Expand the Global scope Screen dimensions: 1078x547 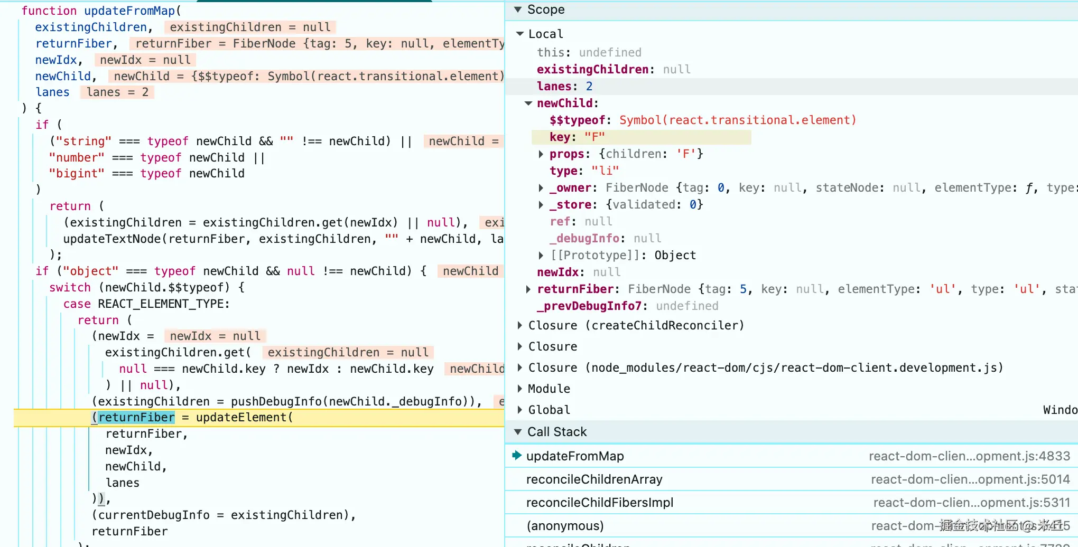pyautogui.click(x=520, y=410)
